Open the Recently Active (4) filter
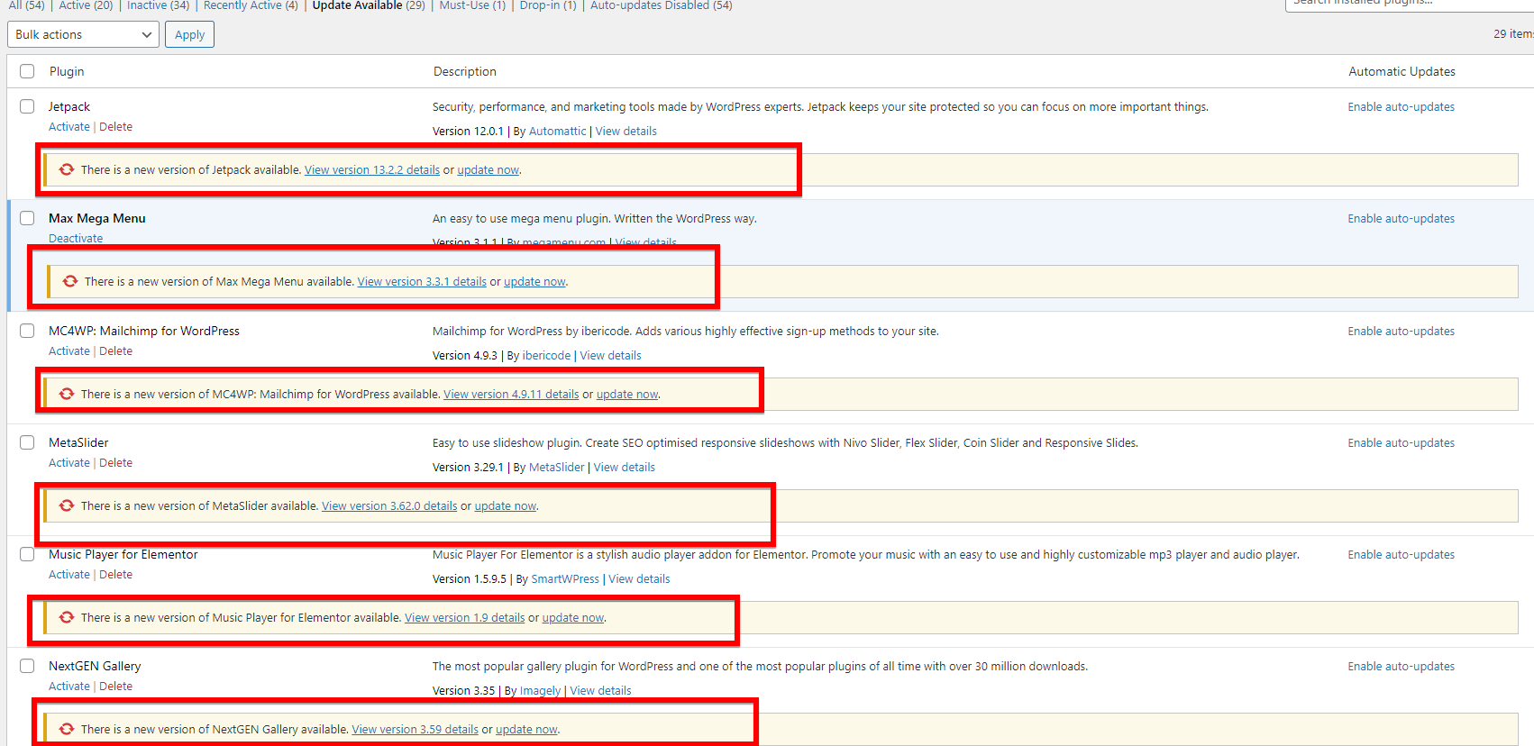Viewport: 1534px width, 746px height. [251, 5]
